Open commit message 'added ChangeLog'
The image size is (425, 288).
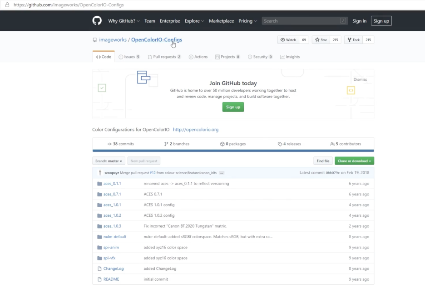coord(160,268)
